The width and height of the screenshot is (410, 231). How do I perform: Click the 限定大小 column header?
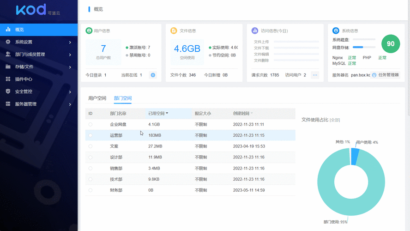tap(203, 114)
